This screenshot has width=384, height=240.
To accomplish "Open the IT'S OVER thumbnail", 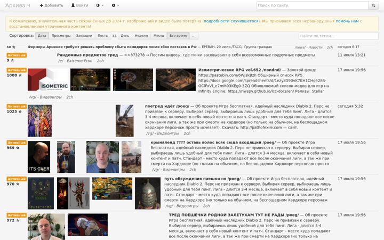I will pos(39,157).
